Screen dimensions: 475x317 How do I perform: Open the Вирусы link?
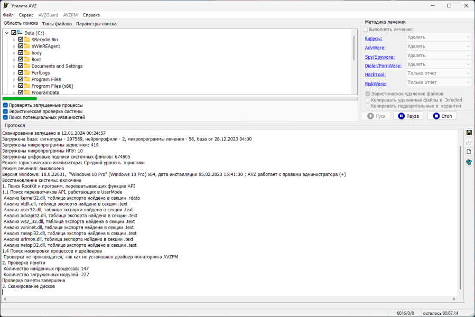373,39
